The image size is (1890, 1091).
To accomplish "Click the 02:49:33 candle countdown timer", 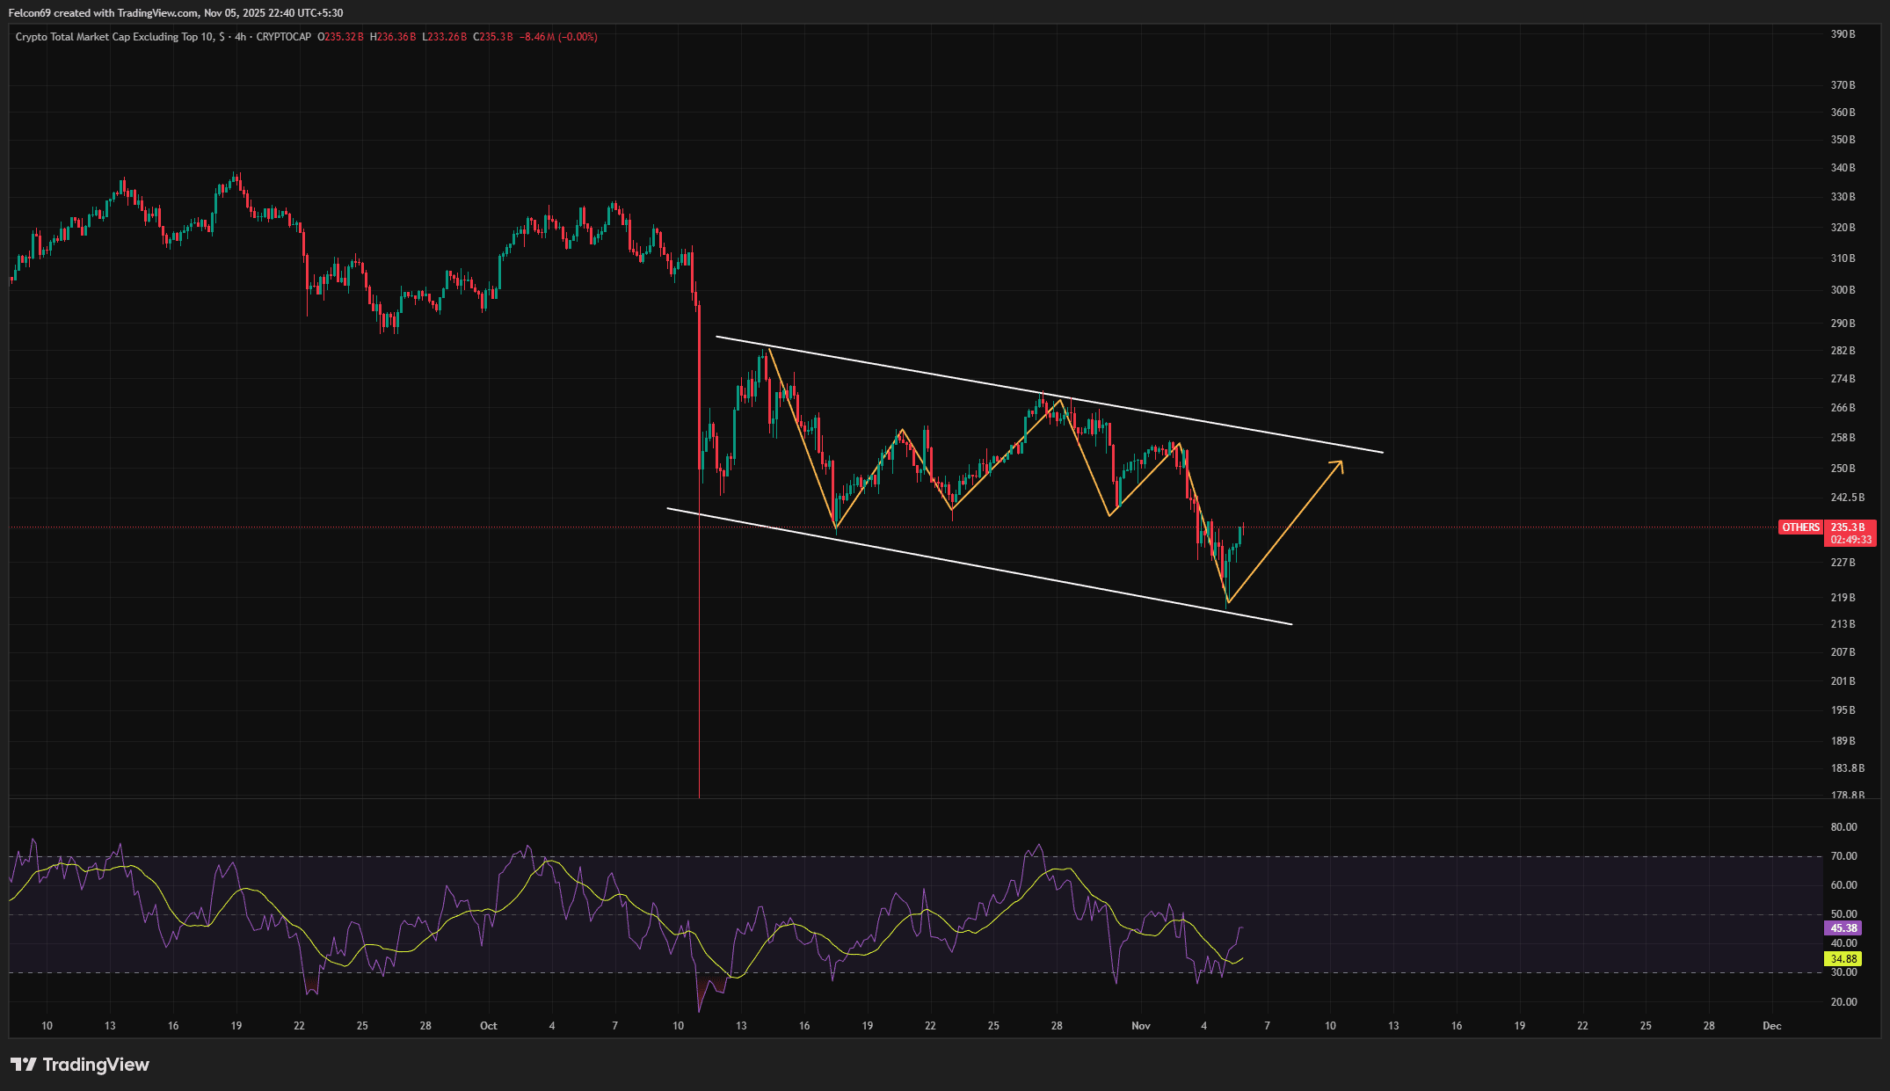I will 1850,540.
